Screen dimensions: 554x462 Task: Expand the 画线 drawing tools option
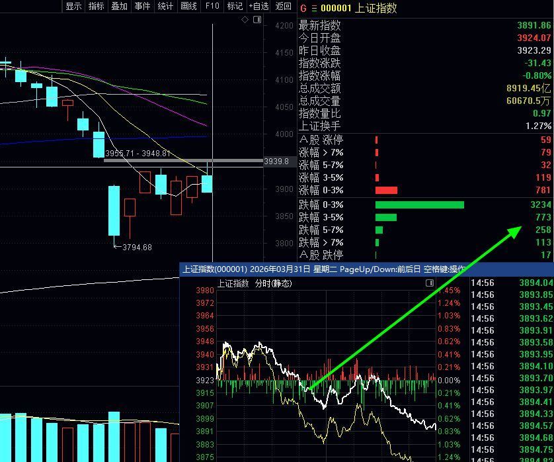tap(188, 6)
